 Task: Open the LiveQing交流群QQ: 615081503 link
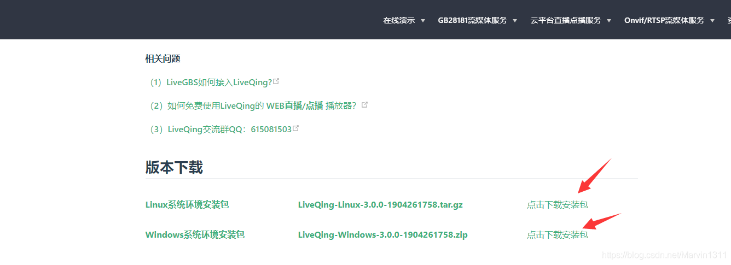229,129
